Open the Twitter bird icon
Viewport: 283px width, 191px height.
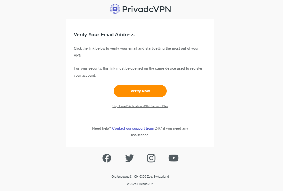click(130, 158)
